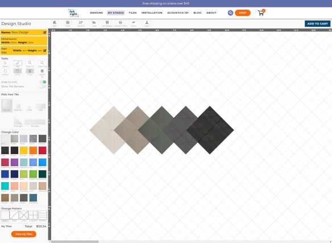Click the Undo tool button

click(18, 71)
